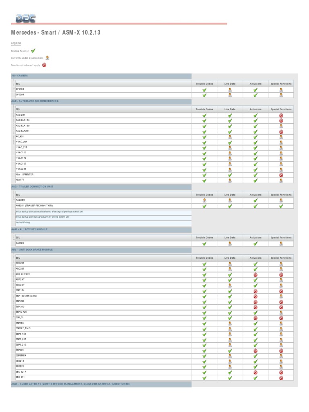Click the ABS - ANTI LOCK BRAKE MODULE header
Viewport: 309px width, 412px height.
click(101, 250)
